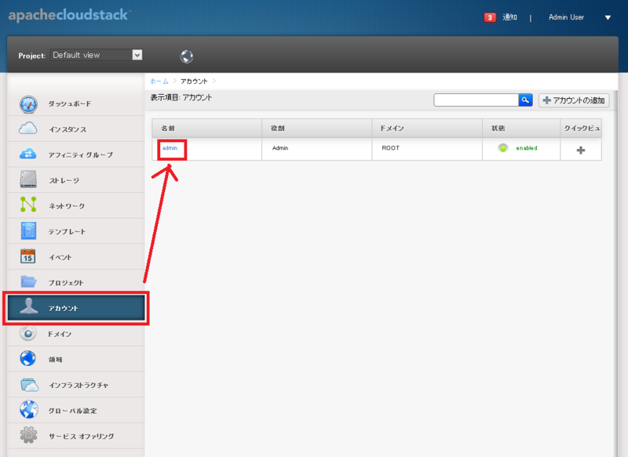Open the グローバル設定 gear icon
The width and height of the screenshot is (628, 457).
(x=29, y=409)
